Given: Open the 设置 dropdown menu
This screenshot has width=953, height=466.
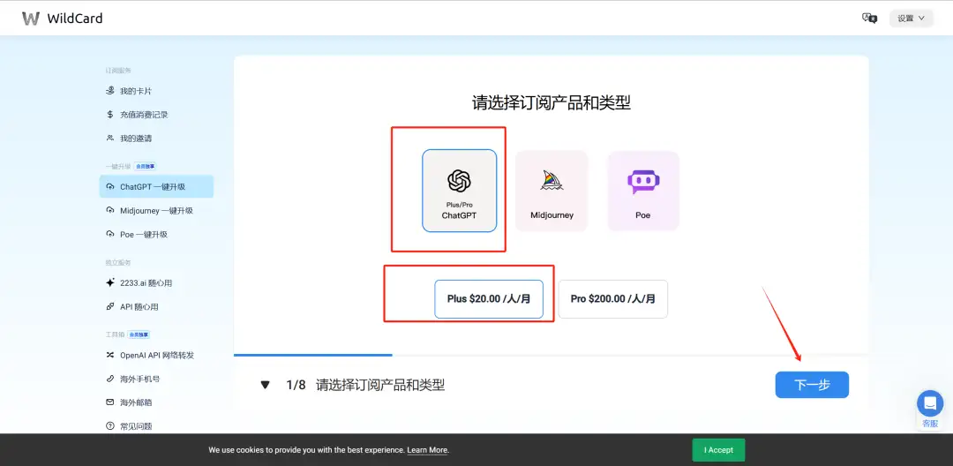Looking at the screenshot, I should click(911, 19).
